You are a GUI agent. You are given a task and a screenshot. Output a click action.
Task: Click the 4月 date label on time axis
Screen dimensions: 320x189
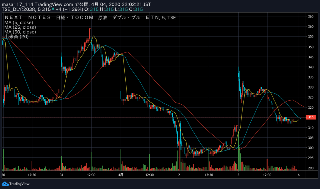click(121, 175)
